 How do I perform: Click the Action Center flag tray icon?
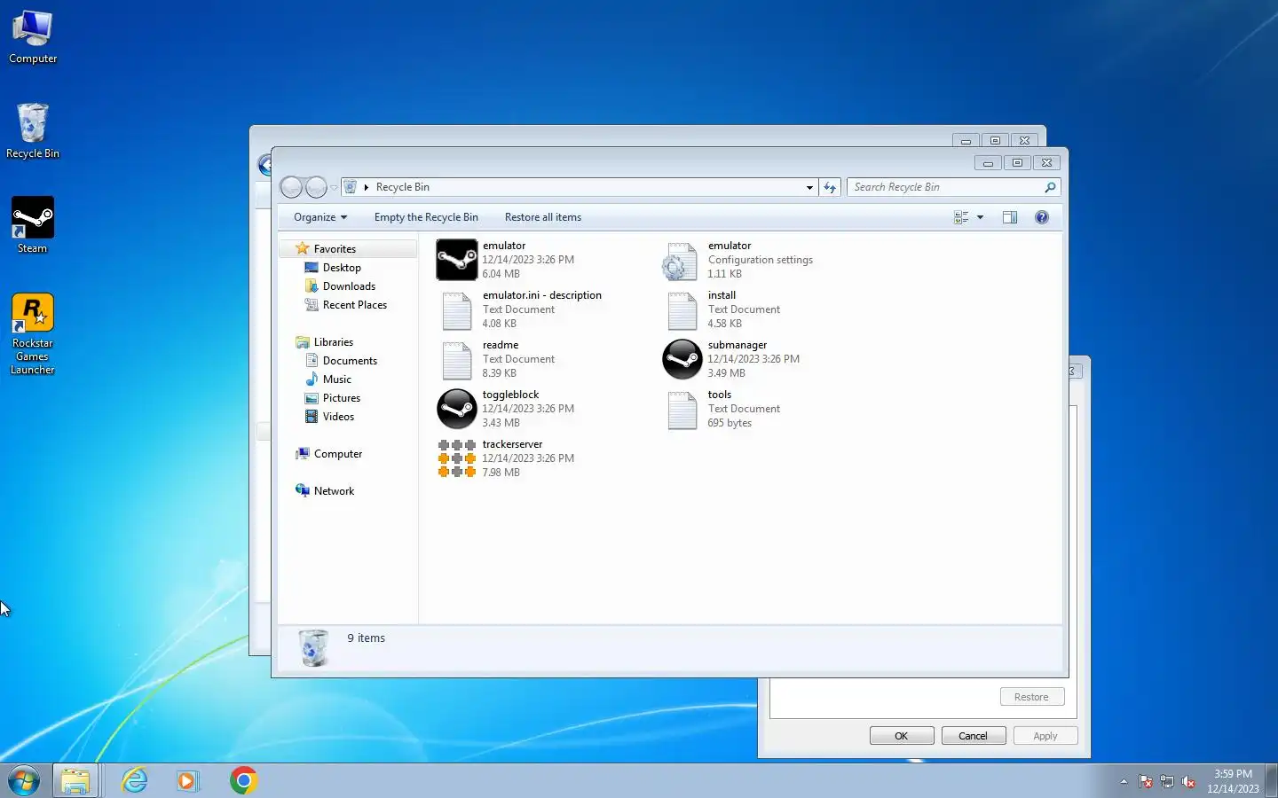point(1146,781)
